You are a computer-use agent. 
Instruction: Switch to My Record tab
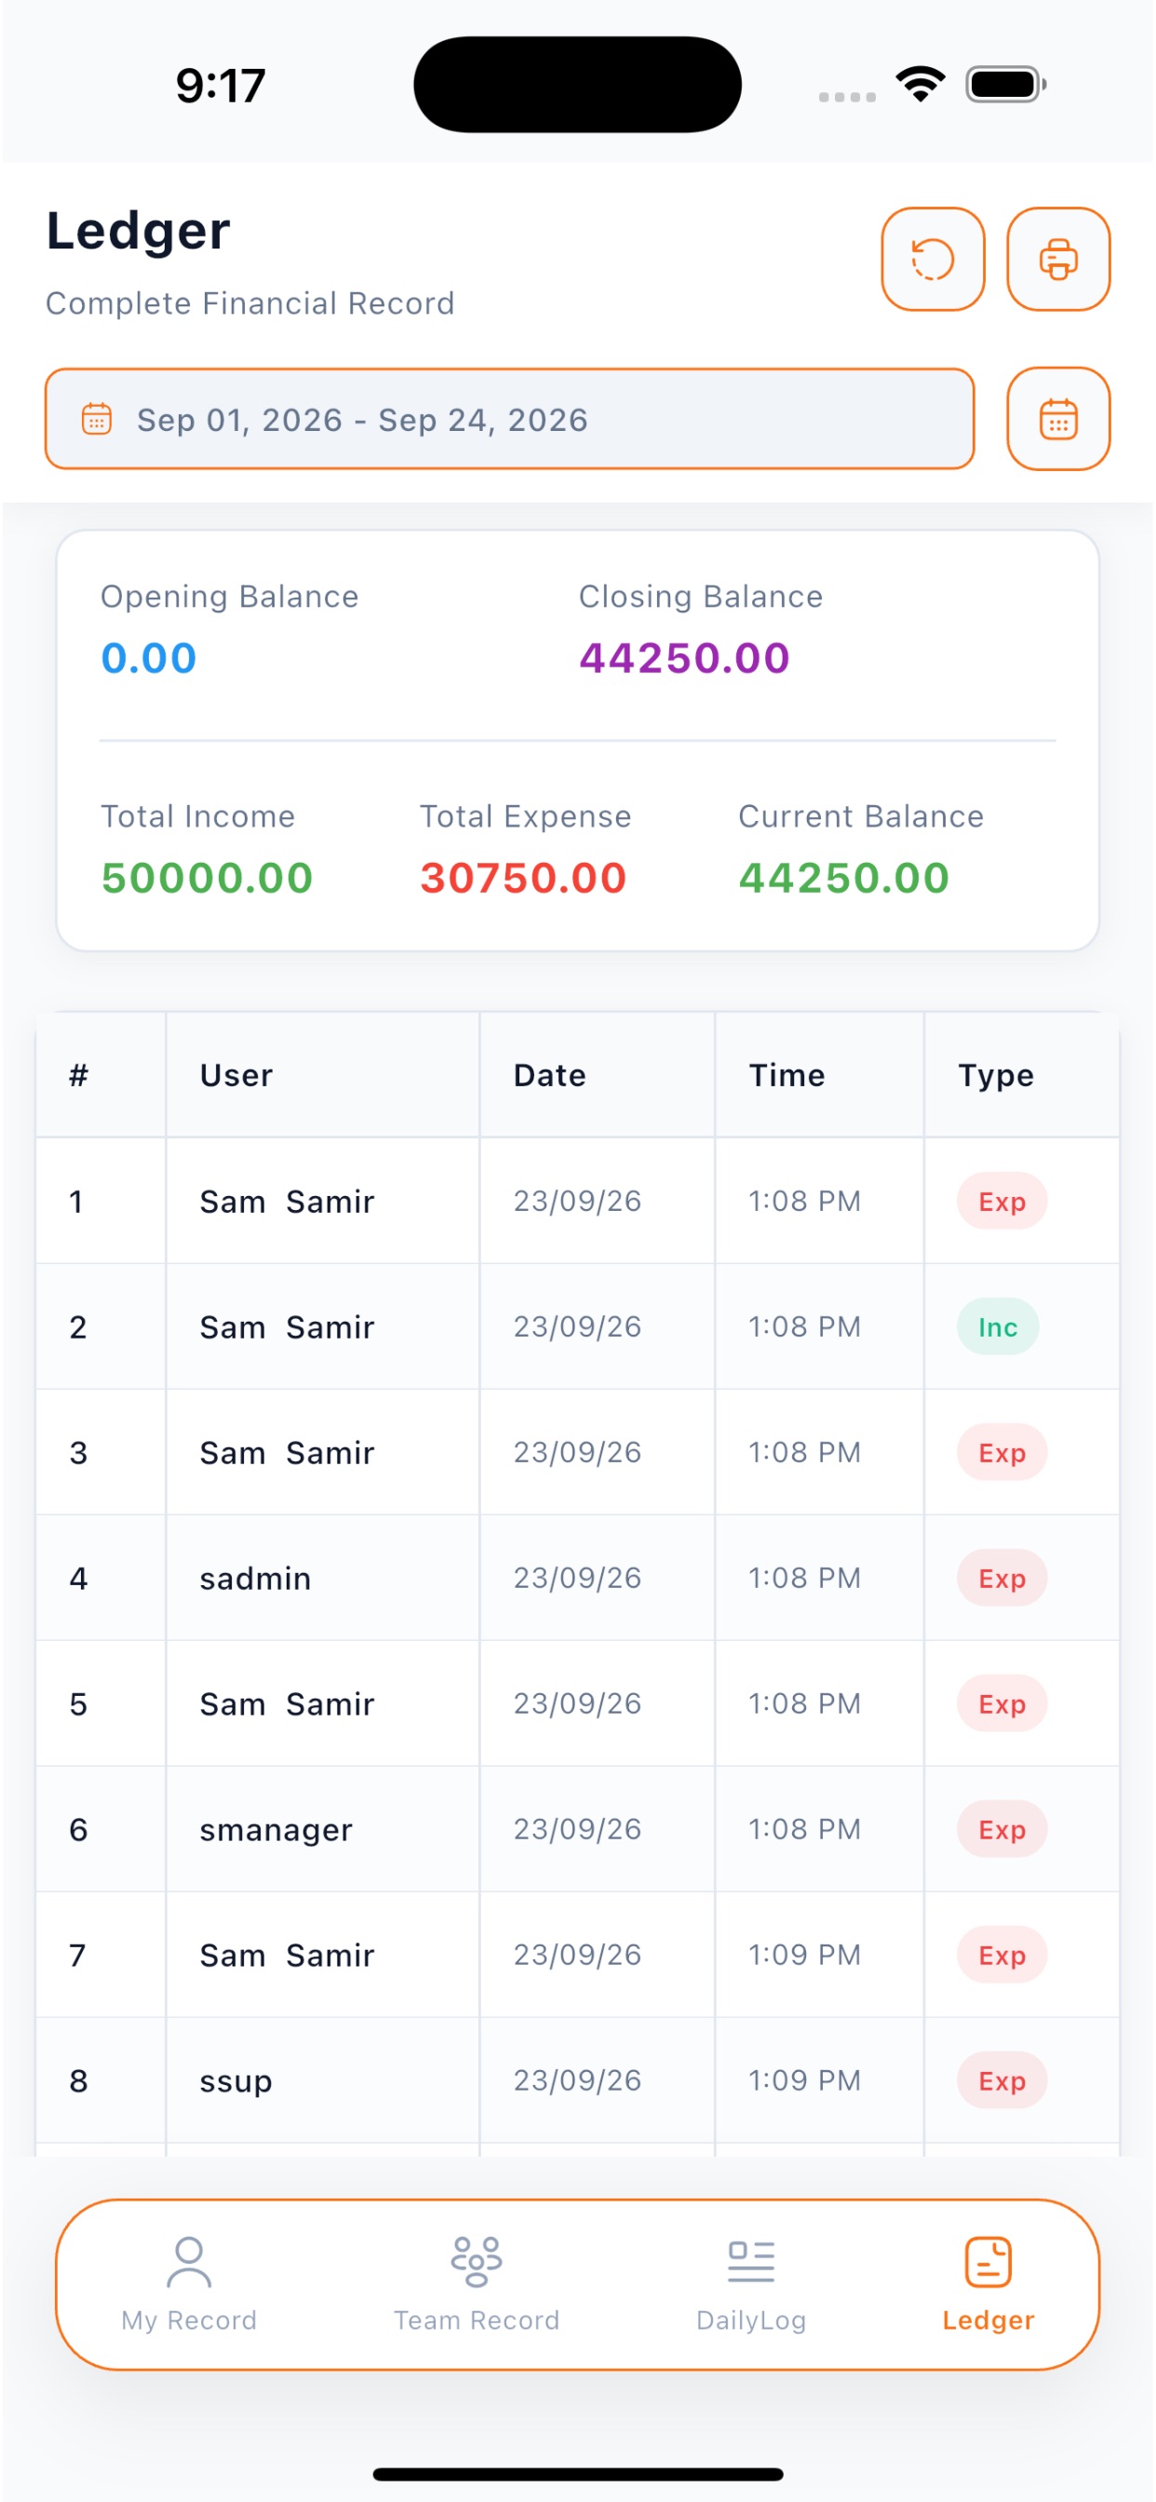pyautogui.click(x=188, y=2283)
